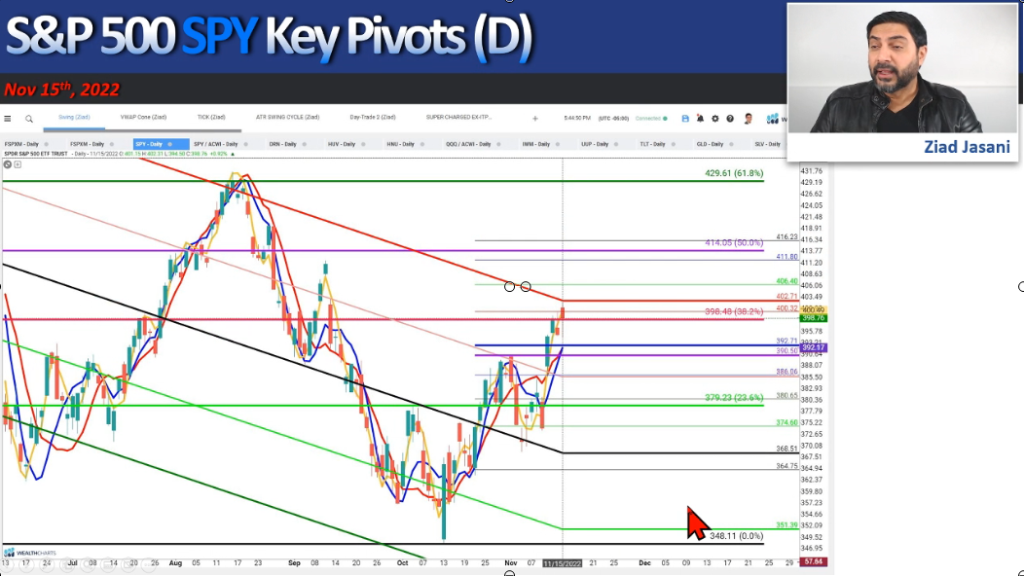The image size is (1024, 576).
Task: Select the UUP - Daily chart tab
Action: 595,144
